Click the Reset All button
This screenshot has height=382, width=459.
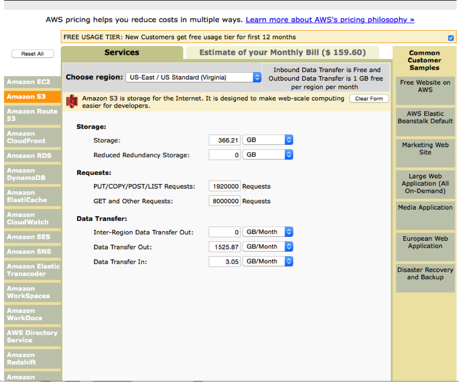pos(33,54)
